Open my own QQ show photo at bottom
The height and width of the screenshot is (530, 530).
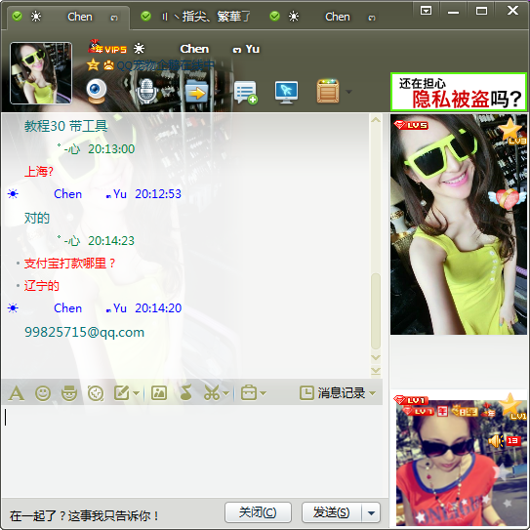click(x=461, y=462)
